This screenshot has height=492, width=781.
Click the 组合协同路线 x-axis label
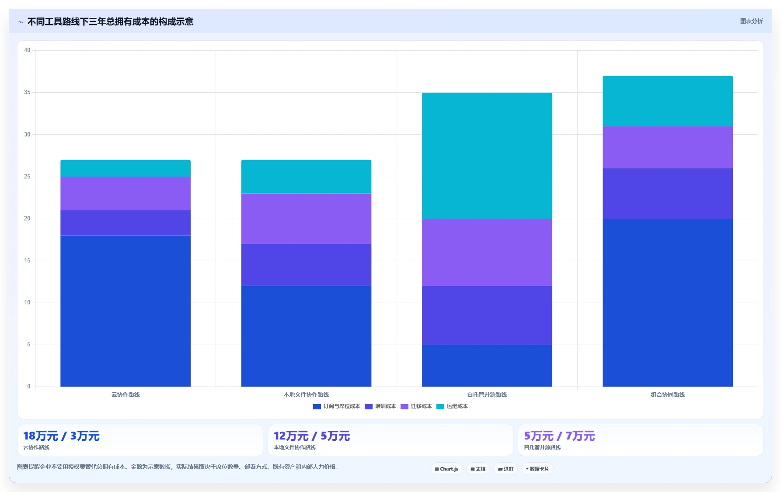coord(668,394)
